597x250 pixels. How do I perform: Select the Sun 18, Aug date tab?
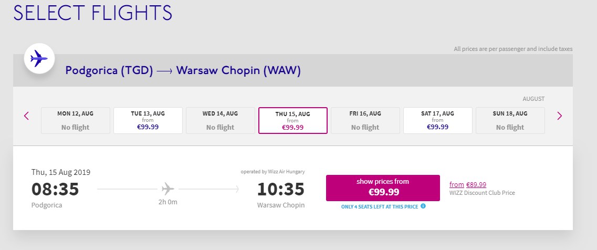[510, 120]
